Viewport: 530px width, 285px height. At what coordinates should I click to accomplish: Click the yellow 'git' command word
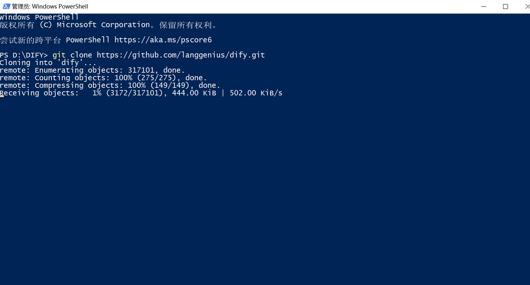point(59,55)
